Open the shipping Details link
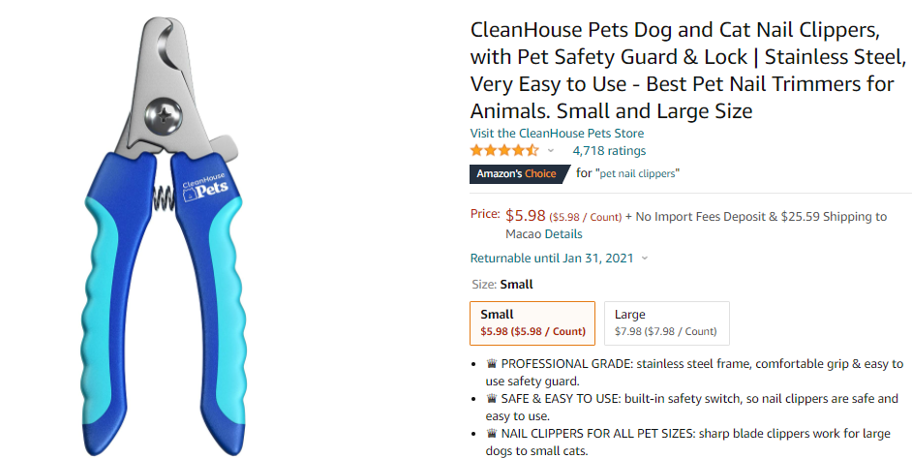This screenshot has height=458, width=912. click(563, 233)
